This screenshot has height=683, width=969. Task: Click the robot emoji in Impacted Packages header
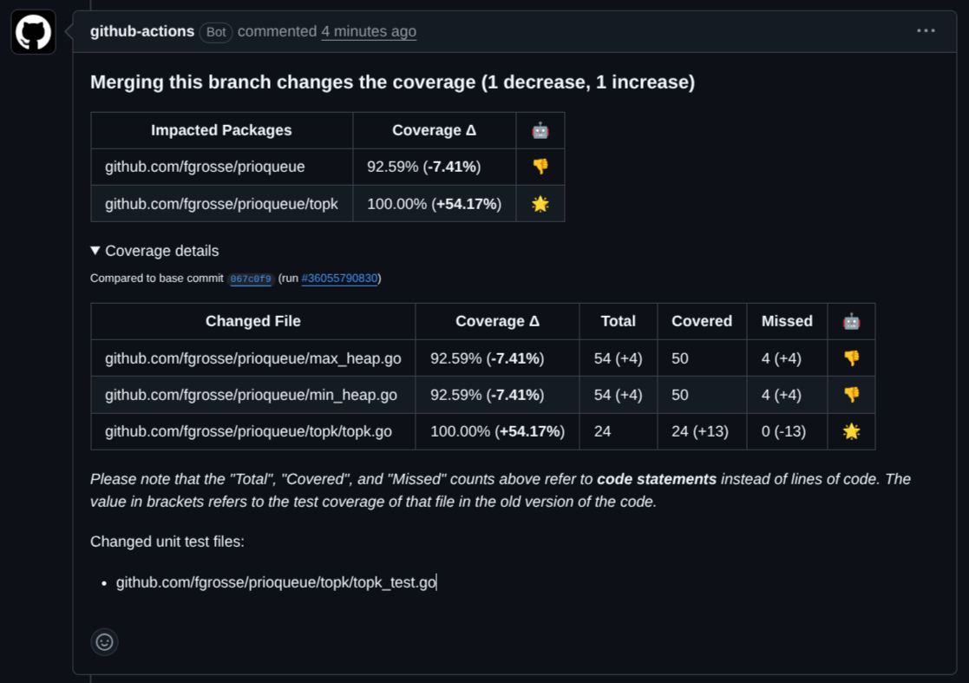tap(540, 130)
